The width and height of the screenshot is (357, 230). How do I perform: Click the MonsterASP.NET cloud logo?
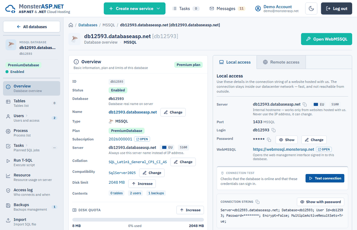[10, 9]
